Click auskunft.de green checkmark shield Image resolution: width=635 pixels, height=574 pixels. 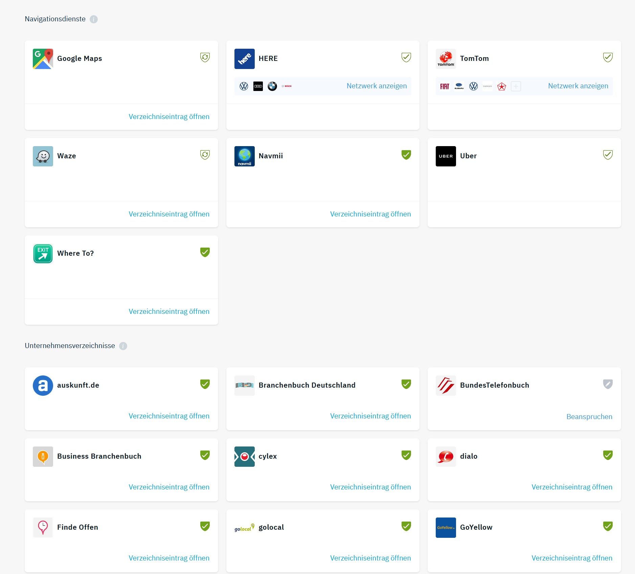coord(205,384)
